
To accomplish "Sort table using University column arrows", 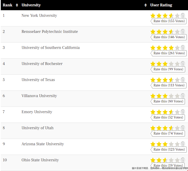I will pyautogui.click(x=145, y=5).
